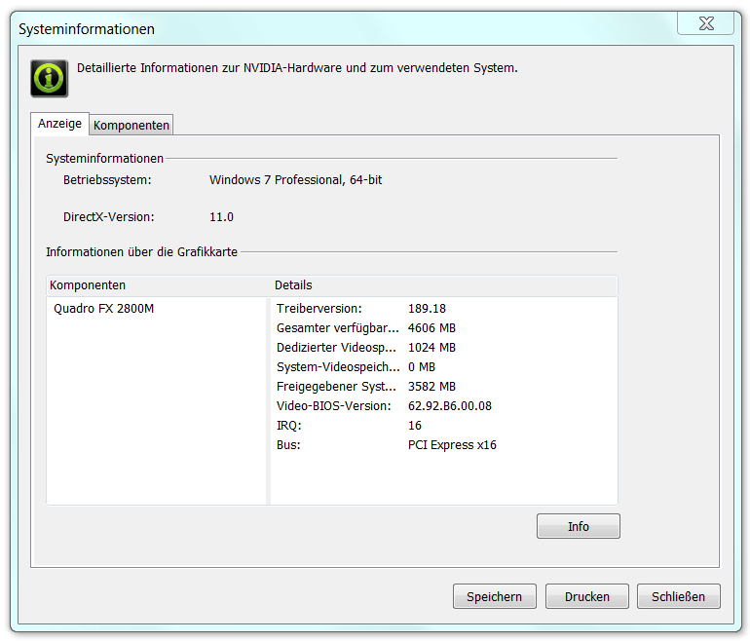Select the System-Videospeich... 0 MB row

(x=444, y=367)
